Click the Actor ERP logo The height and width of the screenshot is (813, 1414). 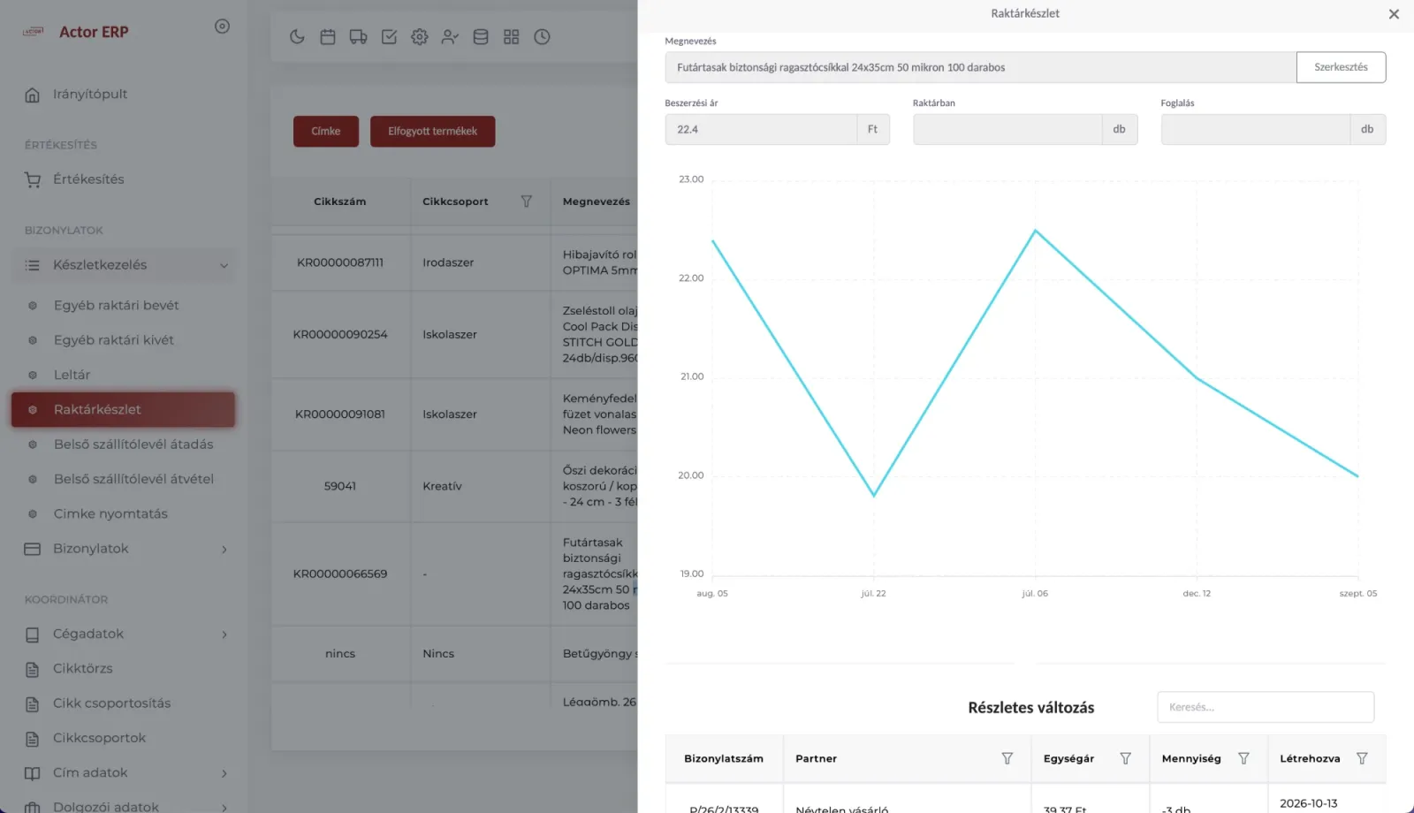point(76,32)
